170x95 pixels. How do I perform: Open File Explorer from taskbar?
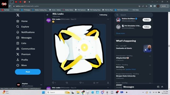78,92
